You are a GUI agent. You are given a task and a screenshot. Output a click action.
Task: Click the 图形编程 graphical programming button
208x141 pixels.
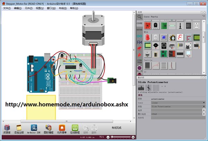click(x=49, y=129)
